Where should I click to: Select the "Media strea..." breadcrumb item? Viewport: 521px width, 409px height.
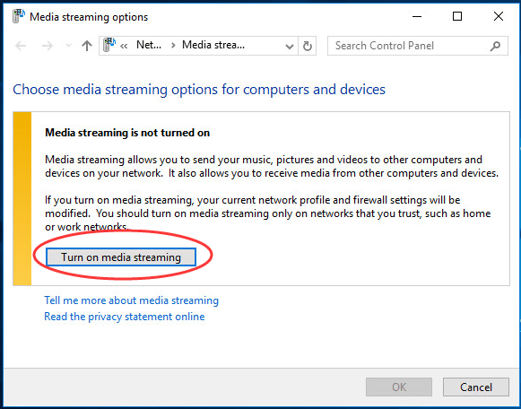tap(213, 45)
